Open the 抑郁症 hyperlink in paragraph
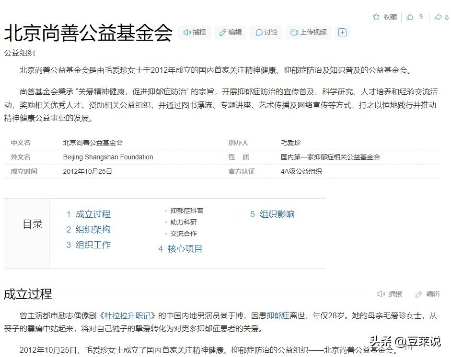 pyautogui.click(x=278, y=316)
